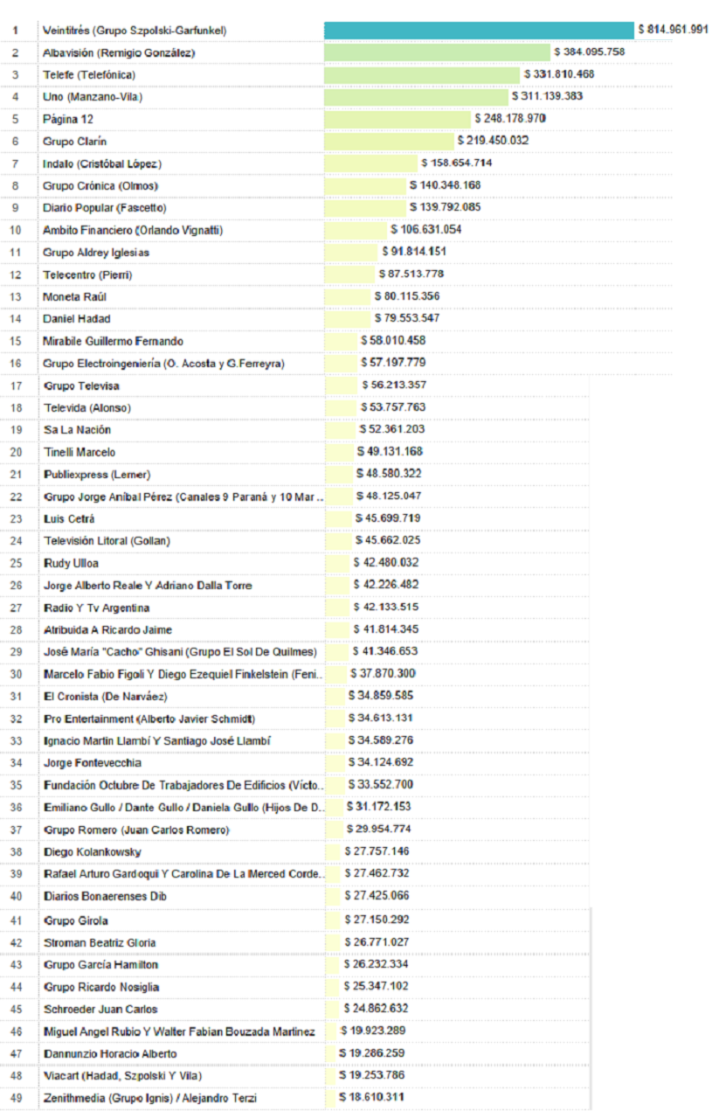Click the value '$ 34.859.585'

(381, 696)
